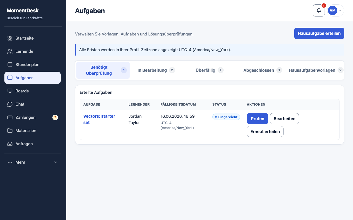Navigate to Stundenplan
The height and width of the screenshot is (220, 353).
33,65
